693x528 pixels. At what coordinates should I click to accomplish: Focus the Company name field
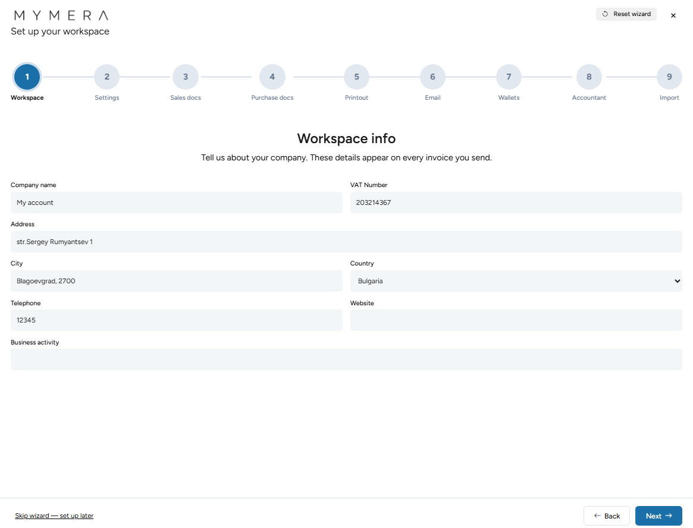click(x=176, y=203)
